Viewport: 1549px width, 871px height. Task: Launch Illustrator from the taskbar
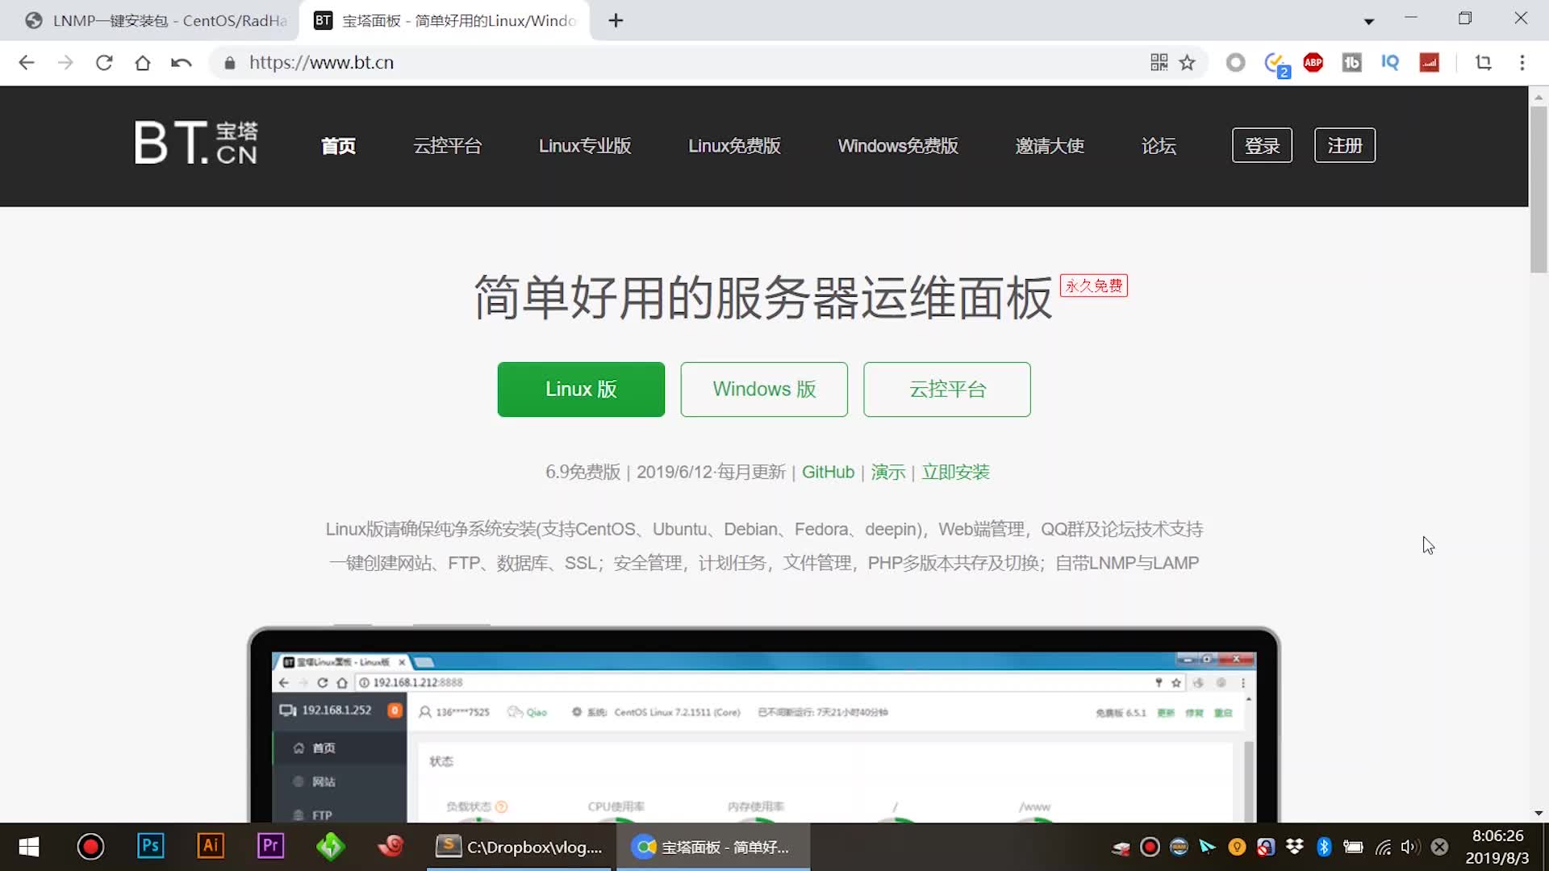point(210,846)
